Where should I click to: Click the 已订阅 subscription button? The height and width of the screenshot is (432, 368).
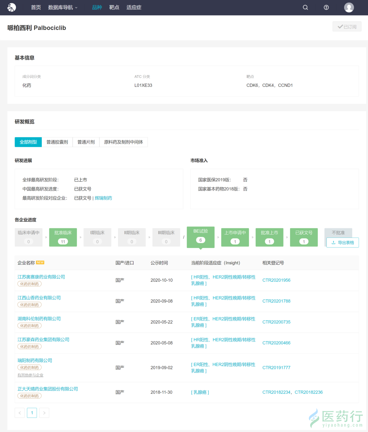(347, 27)
